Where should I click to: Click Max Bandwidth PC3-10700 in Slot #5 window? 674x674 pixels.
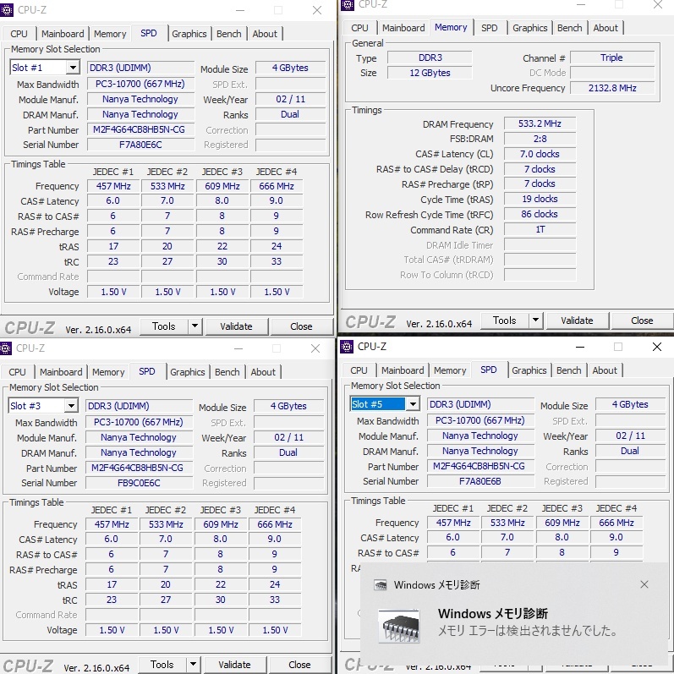coord(480,420)
